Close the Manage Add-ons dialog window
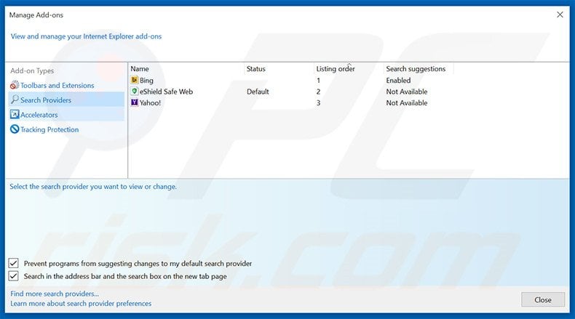Viewport: 575px width, 319px height. point(560,15)
